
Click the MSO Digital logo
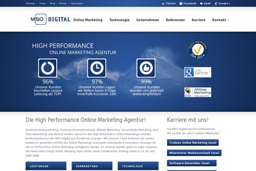point(50,19)
